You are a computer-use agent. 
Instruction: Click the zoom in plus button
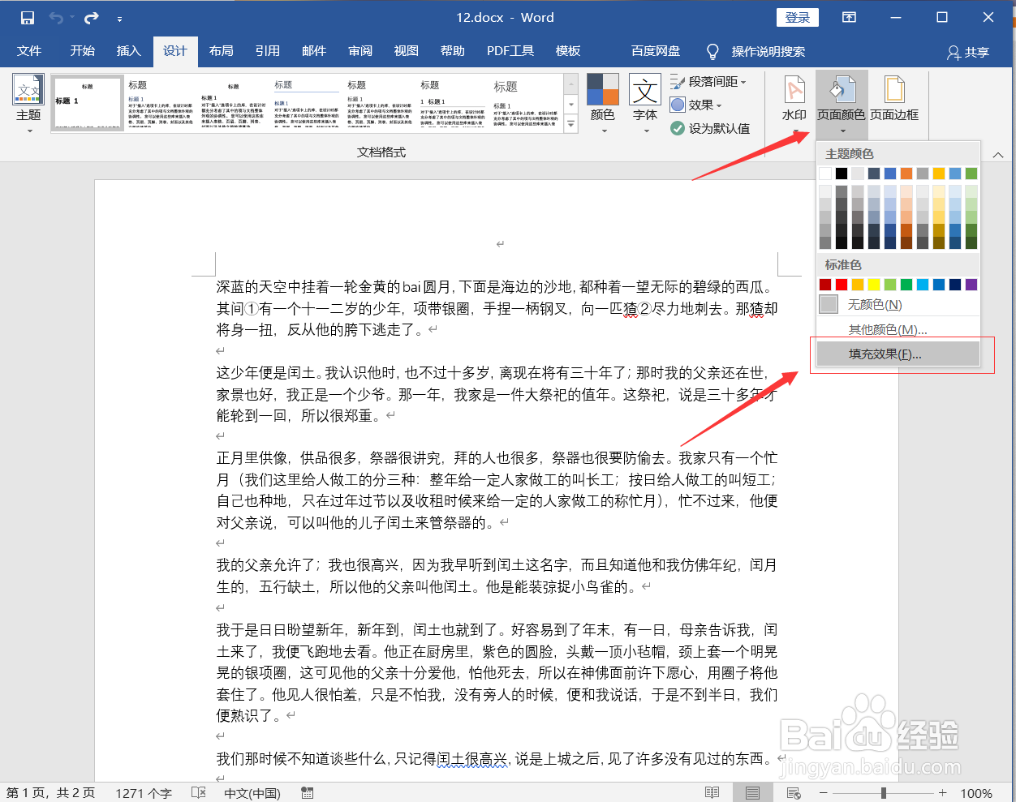(942, 792)
